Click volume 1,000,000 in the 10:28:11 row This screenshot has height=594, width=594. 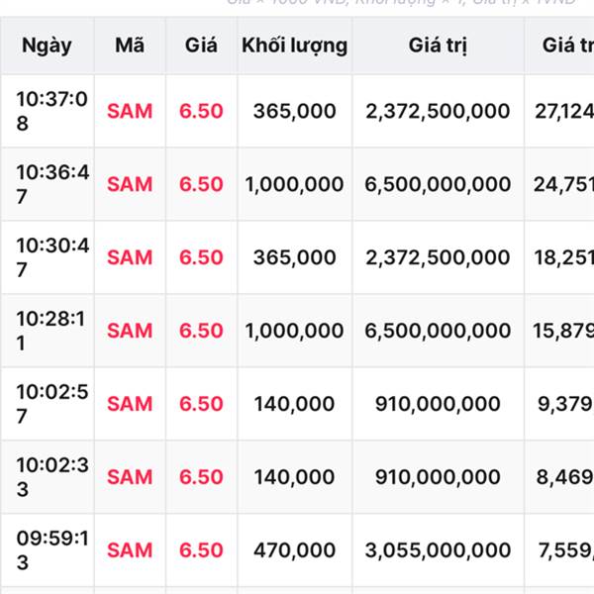pos(294,331)
